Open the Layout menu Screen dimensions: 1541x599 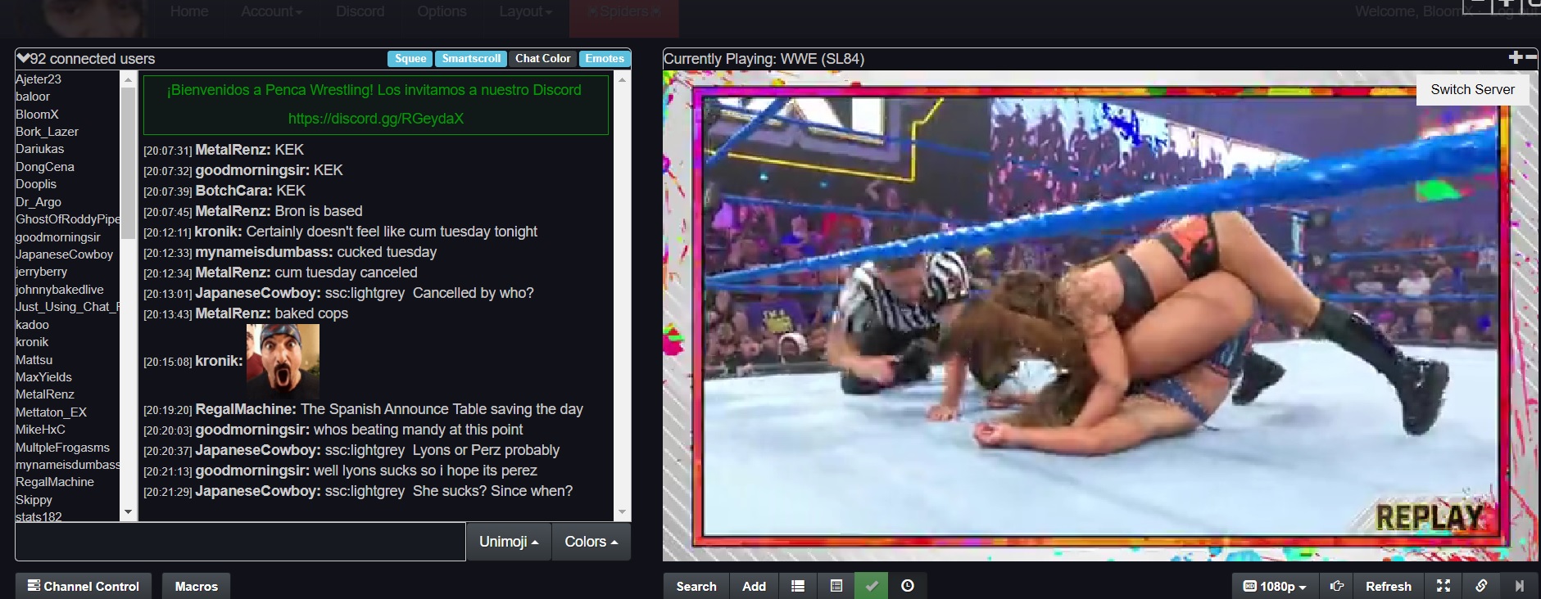[525, 11]
